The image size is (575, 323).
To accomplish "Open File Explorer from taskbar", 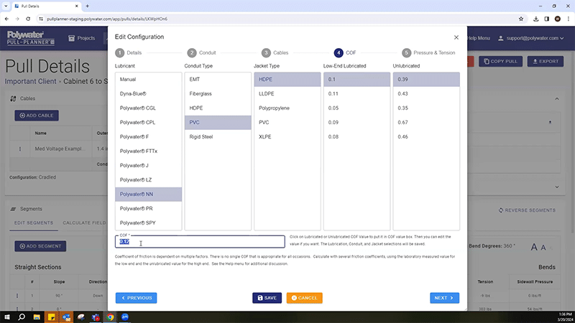I will [x=37, y=317].
